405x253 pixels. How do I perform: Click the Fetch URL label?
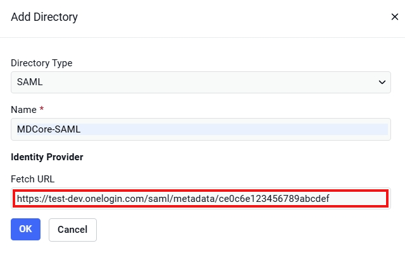tap(33, 179)
